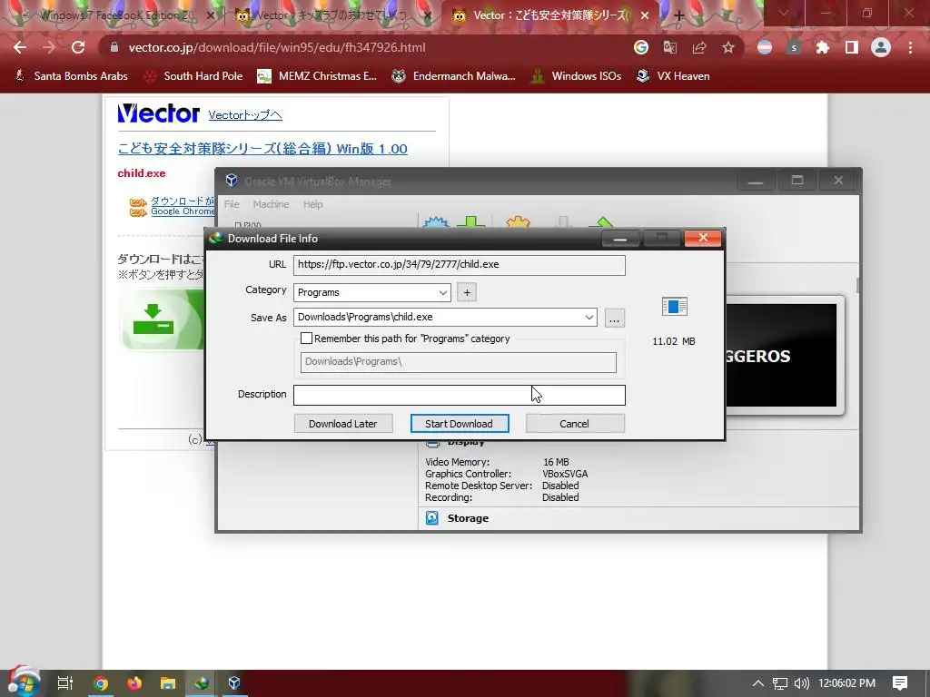
Task: Click the VirtualBox Settings gear toolbar icon
Action: coord(518,223)
